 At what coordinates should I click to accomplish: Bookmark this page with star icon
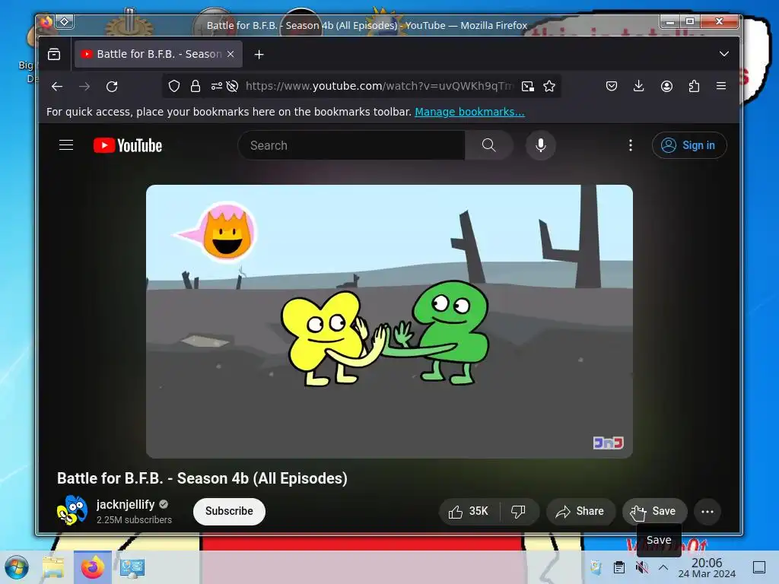click(549, 87)
